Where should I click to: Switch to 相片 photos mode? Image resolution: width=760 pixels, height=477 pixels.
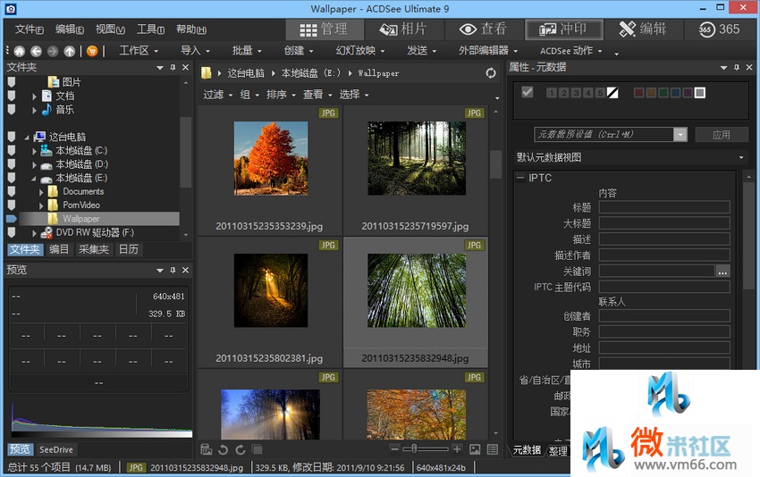(x=404, y=29)
